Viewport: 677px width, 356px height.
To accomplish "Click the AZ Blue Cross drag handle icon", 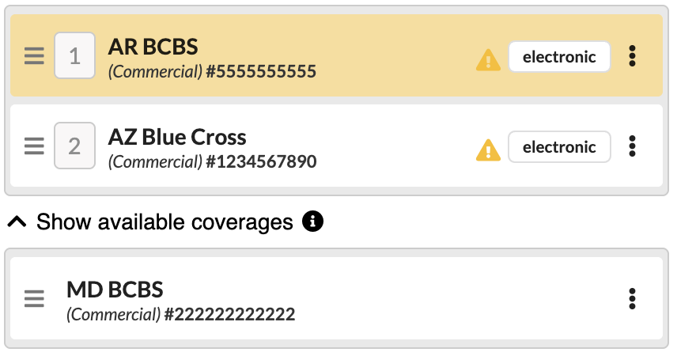I will 33,146.
